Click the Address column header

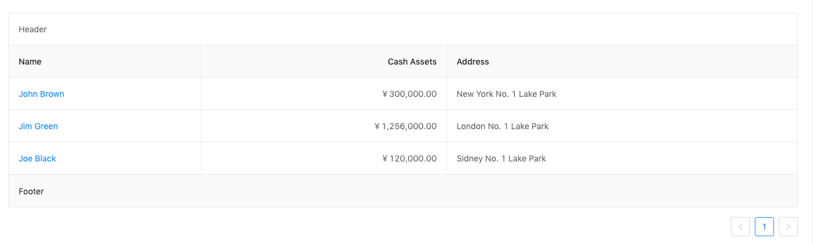coord(473,62)
